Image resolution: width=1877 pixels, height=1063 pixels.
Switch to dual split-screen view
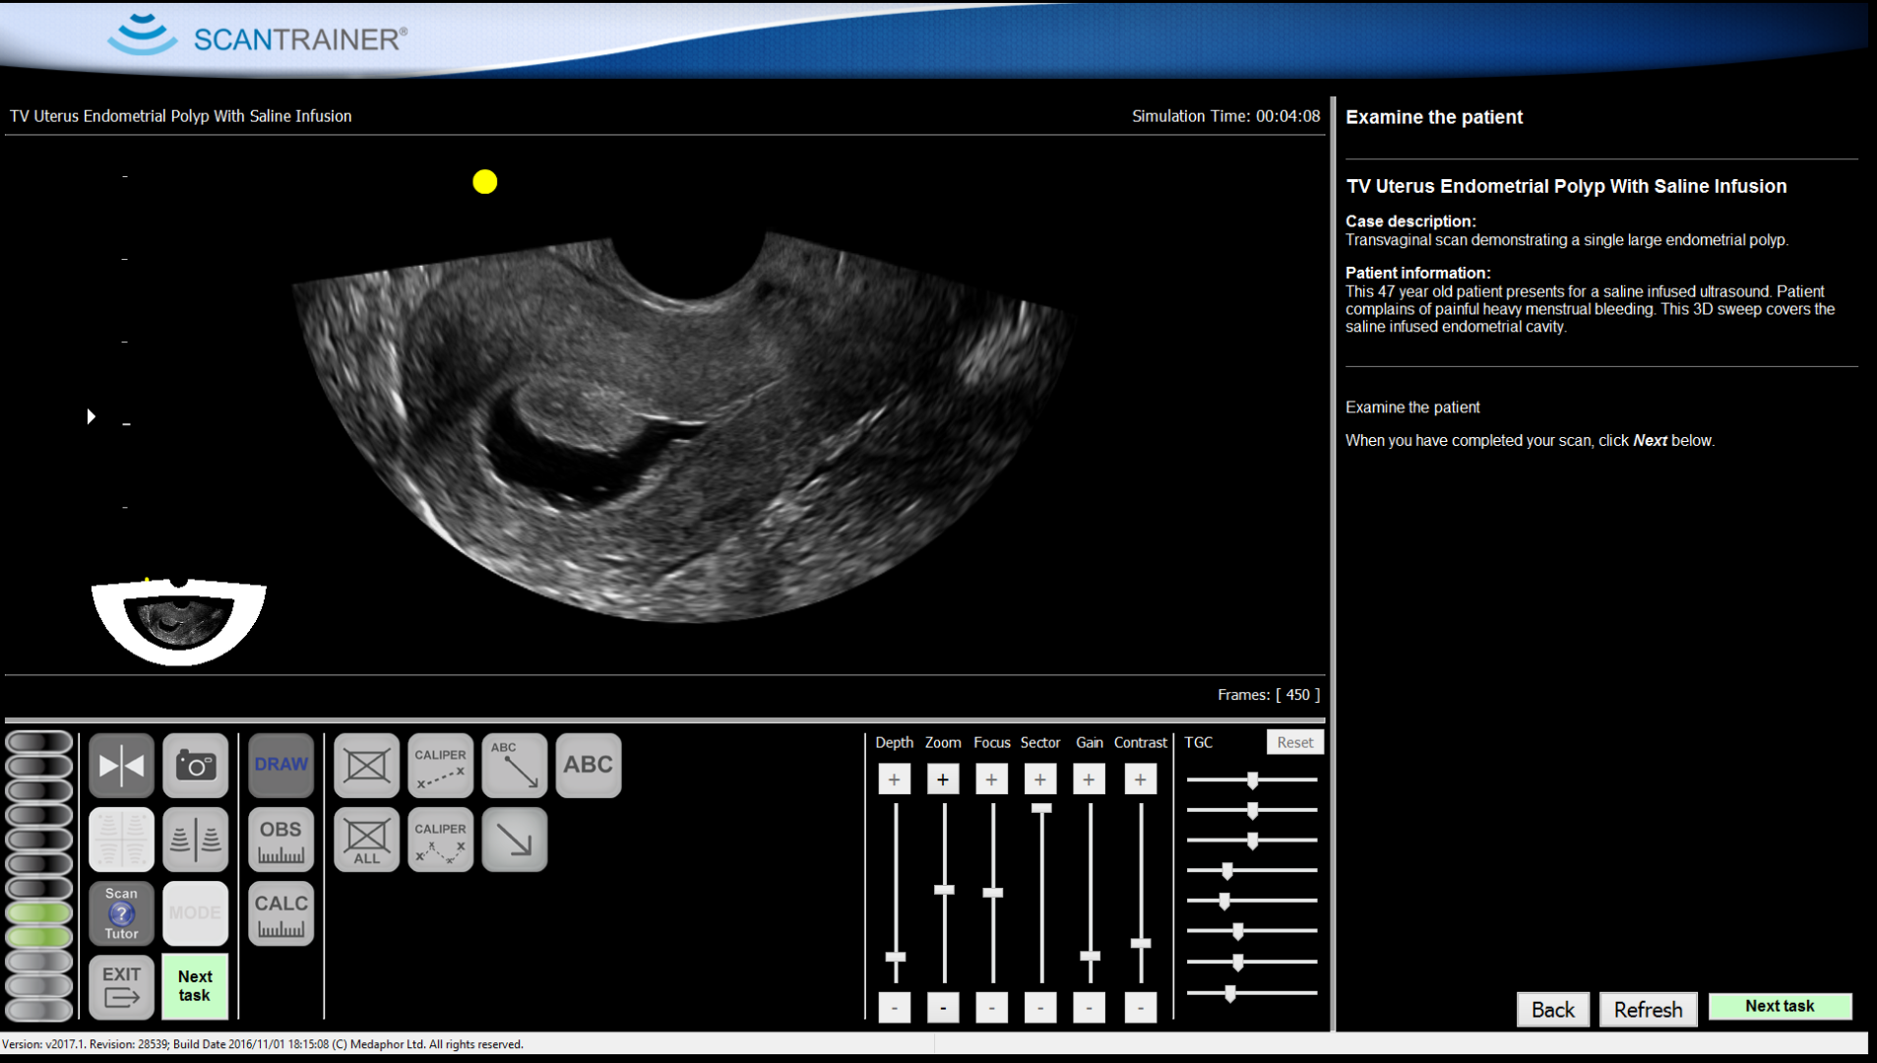[x=195, y=840]
